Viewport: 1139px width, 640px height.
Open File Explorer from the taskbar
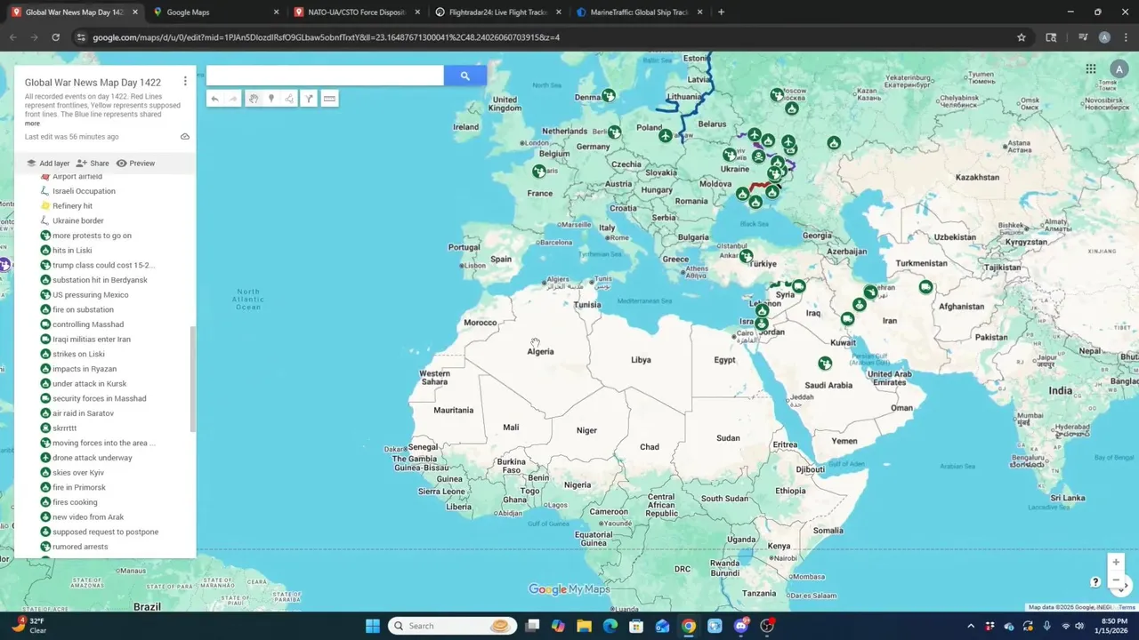pos(584,626)
